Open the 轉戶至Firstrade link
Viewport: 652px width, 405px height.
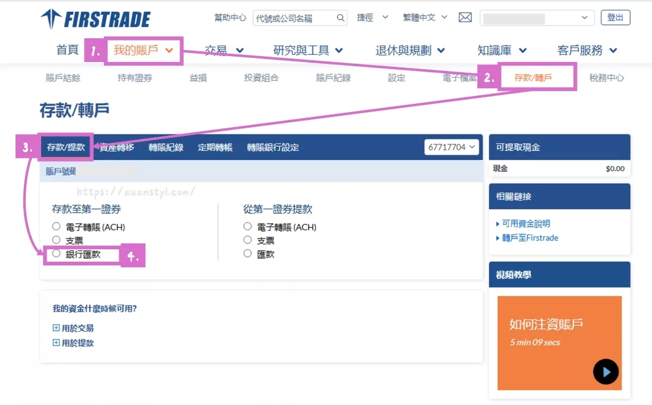point(530,238)
